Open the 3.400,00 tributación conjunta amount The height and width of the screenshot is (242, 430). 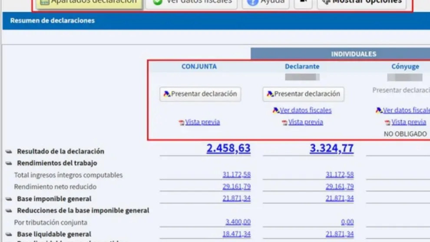point(238,222)
